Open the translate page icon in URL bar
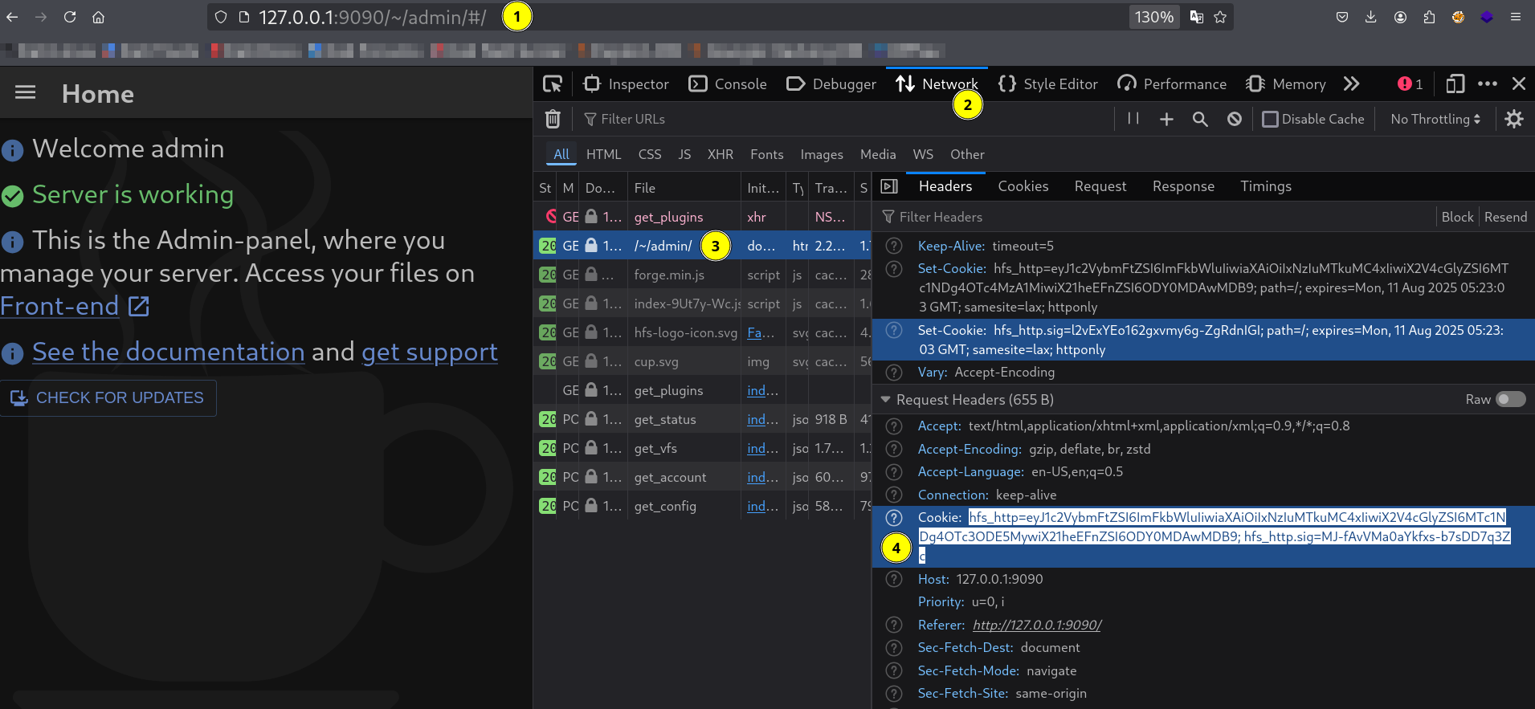This screenshot has height=709, width=1535. [1196, 17]
